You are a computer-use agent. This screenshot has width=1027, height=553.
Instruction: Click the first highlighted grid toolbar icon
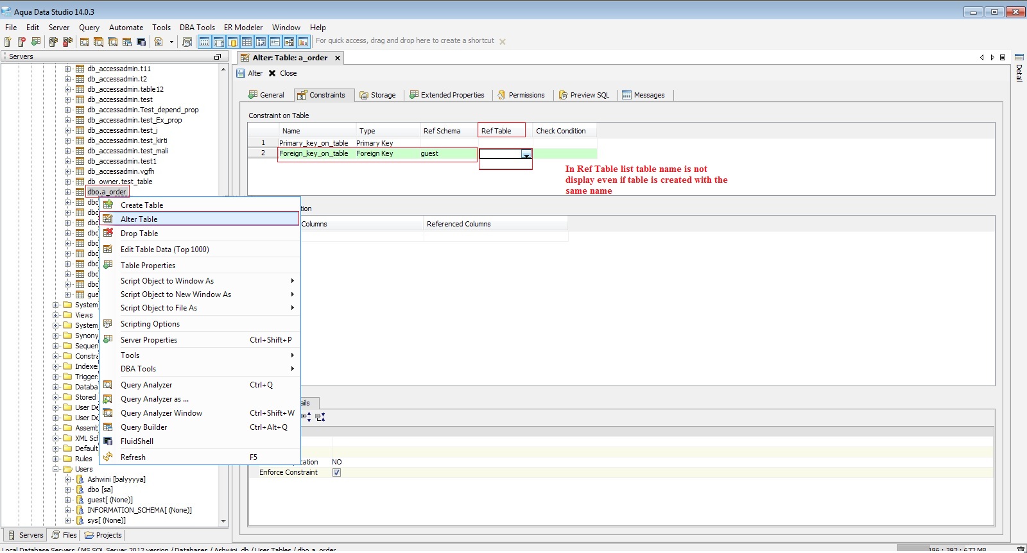tap(205, 42)
